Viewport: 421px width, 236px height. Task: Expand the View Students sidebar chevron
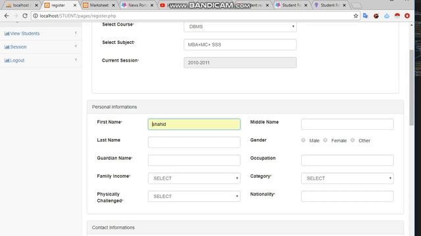coord(76,33)
